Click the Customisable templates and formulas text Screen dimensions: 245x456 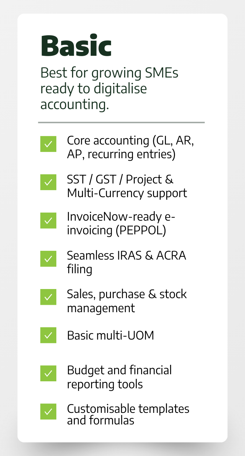pyautogui.click(x=128, y=414)
